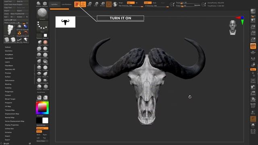258x145 pixels.
Task: Click the Store View button
Action: [42, 141]
